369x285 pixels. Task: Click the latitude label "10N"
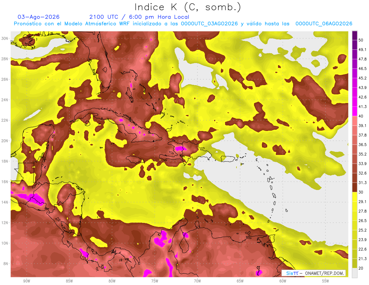5,243
